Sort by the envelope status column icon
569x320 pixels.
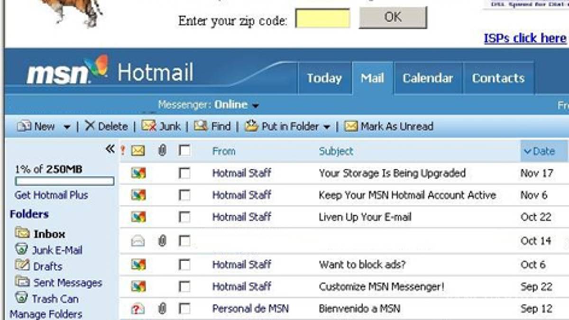[x=138, y=151]
